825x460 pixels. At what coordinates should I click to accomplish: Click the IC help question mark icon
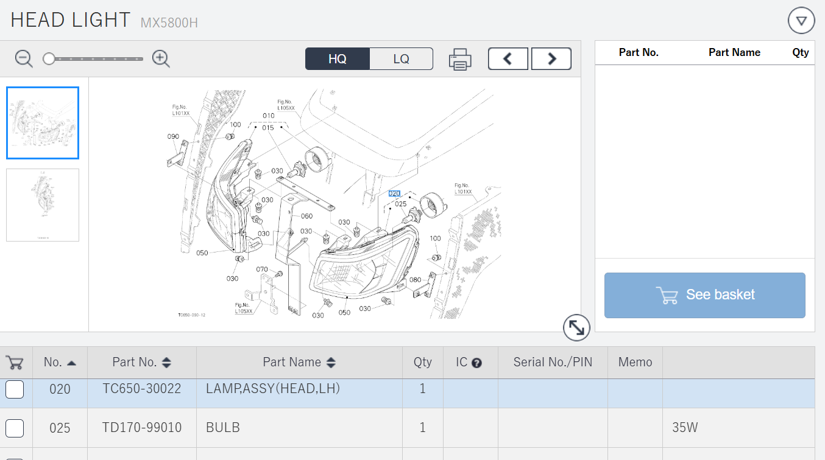pos(477,363)
